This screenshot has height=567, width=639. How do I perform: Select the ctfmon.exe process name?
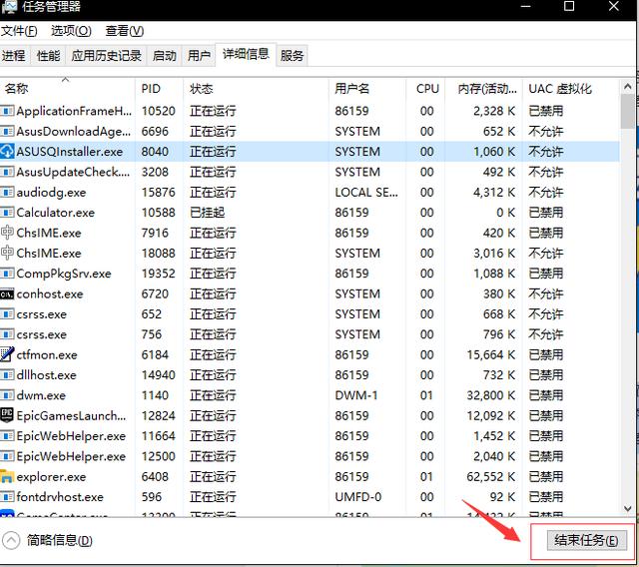coord(47,354)
